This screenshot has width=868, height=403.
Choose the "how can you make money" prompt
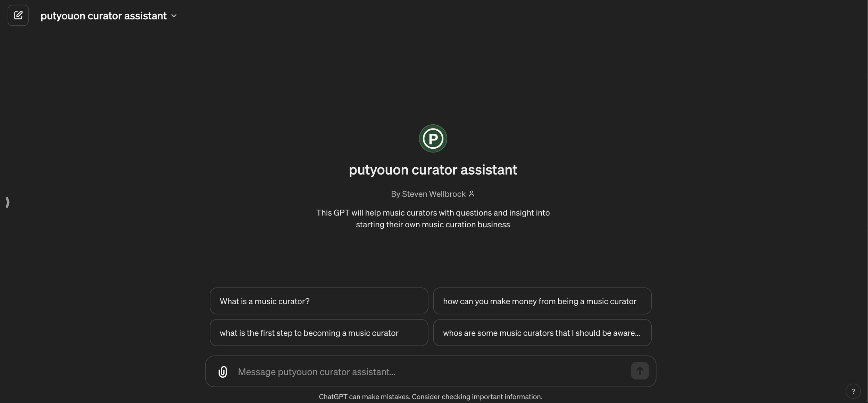tap(542, 301)
